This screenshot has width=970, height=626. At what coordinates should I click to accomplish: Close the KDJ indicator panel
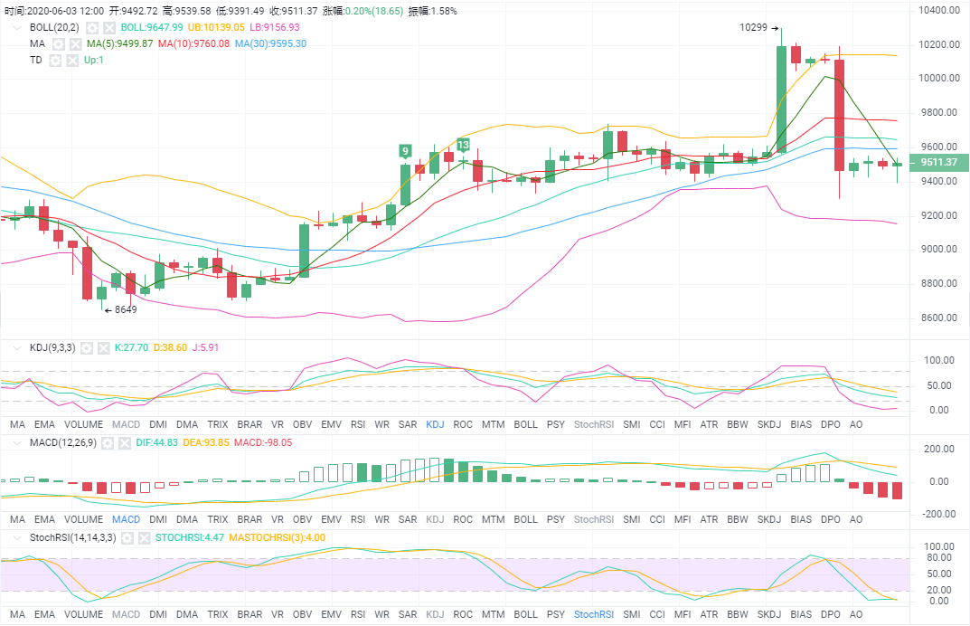(x=105, y=347)
